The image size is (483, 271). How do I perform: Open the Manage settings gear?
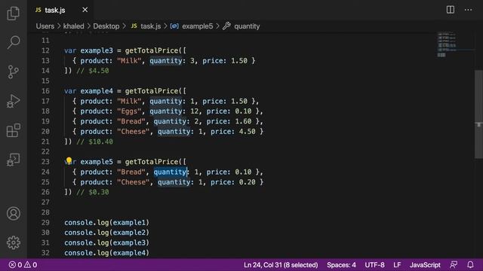pyautogui.click(x=14, y=242)
